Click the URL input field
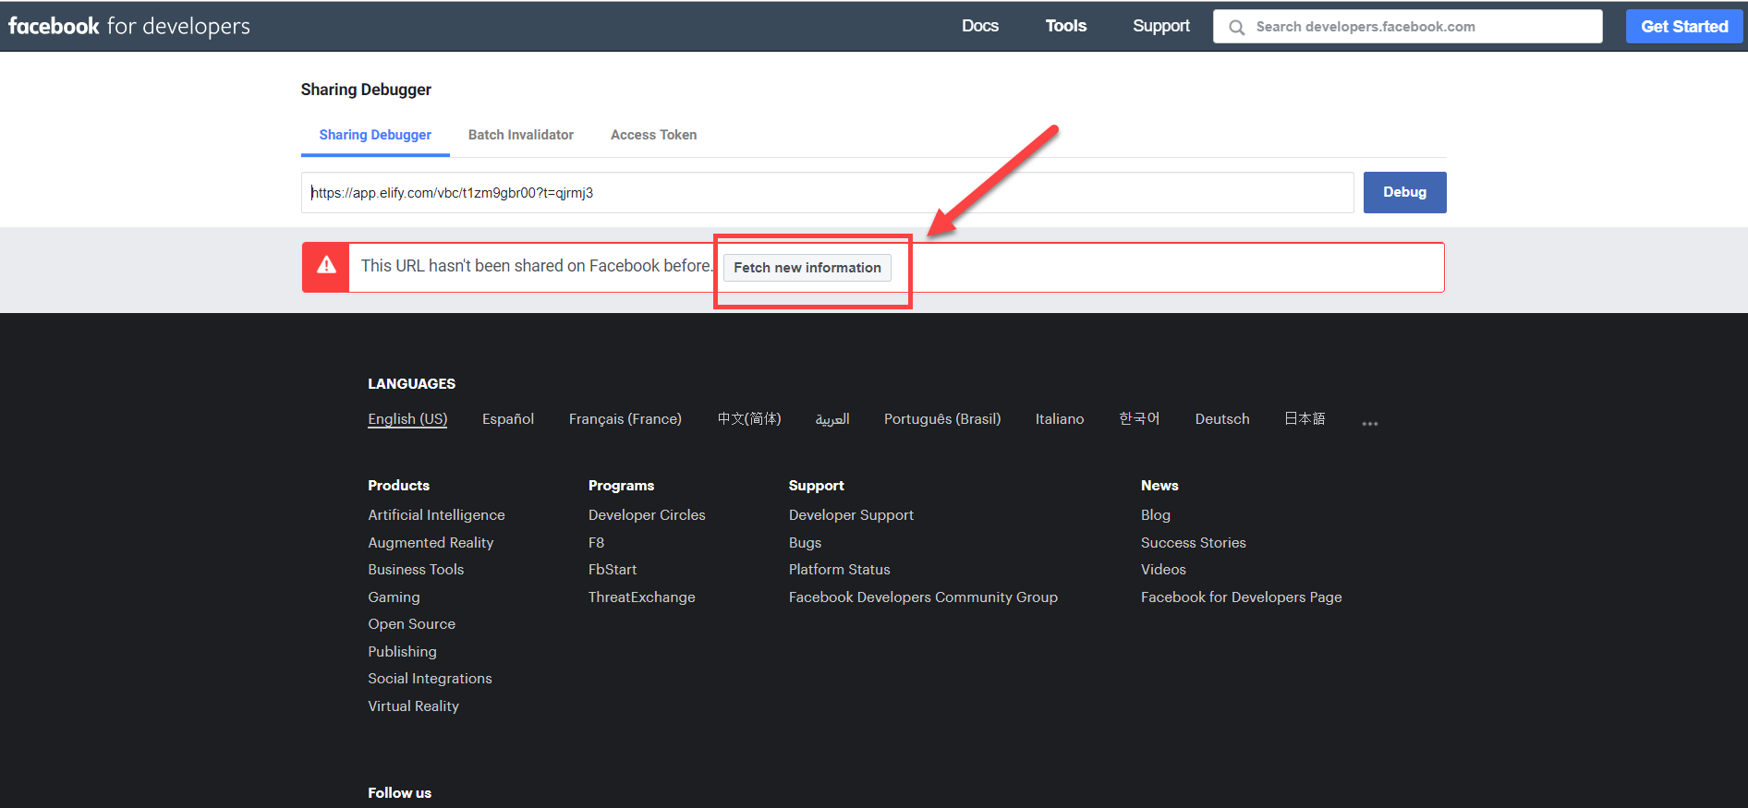The width and height of the screenshot is (1748, 808). click(x=827, y=192)
